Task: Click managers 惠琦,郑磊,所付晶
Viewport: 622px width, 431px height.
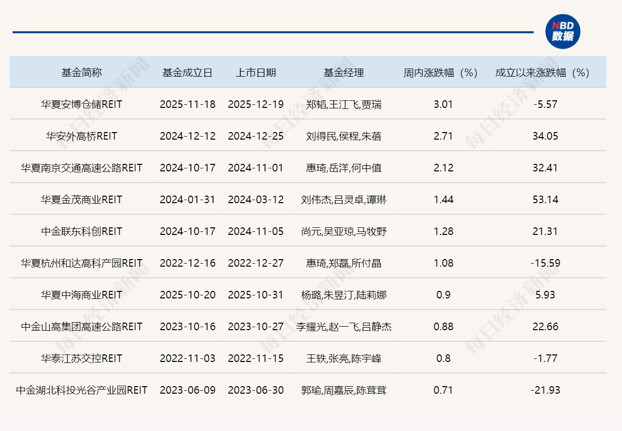Action: 344,263
